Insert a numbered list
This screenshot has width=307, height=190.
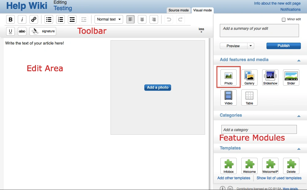60,19
